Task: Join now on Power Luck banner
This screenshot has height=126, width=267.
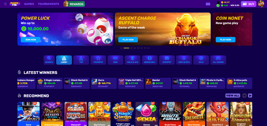Action: (x=31, y=40)
